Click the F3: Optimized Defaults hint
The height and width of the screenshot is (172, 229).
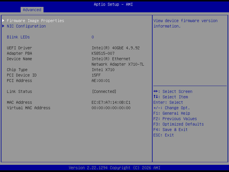[x=178, y=124]
